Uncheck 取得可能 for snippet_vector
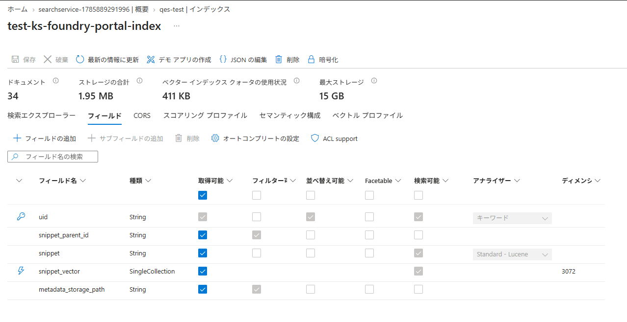The width and height of the screenshot is (627, 322). coord(203,271)
